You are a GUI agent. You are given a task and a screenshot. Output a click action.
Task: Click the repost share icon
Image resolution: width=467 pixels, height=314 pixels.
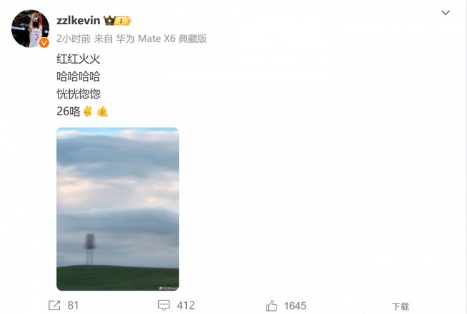(x=54, y=305)
